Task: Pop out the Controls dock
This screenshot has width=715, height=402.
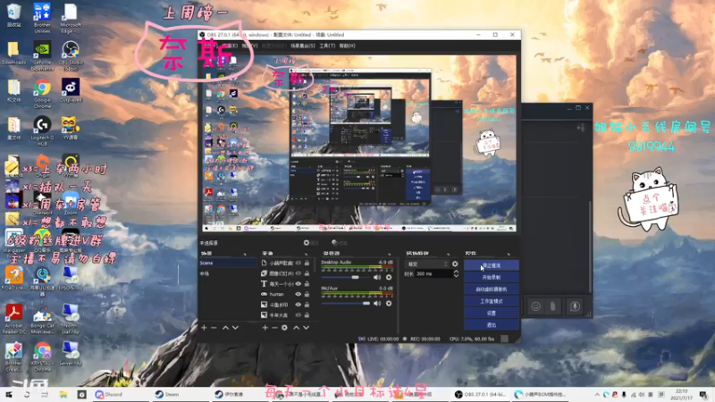Action: tap(509, 254)
